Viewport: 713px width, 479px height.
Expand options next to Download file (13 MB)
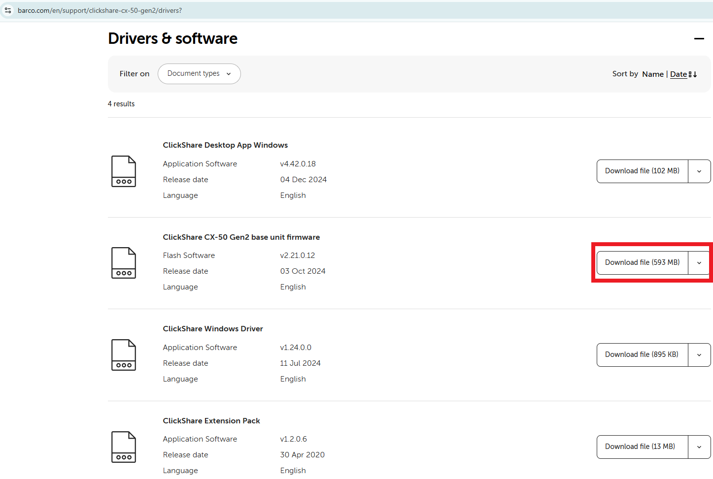pyautogui.click(x=699, y=447)
